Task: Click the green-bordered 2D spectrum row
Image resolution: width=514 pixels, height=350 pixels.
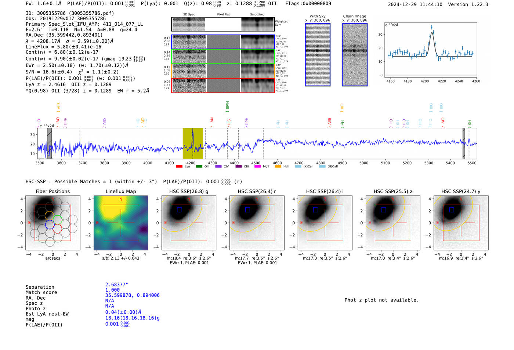Action: click(x=223, y=57)
